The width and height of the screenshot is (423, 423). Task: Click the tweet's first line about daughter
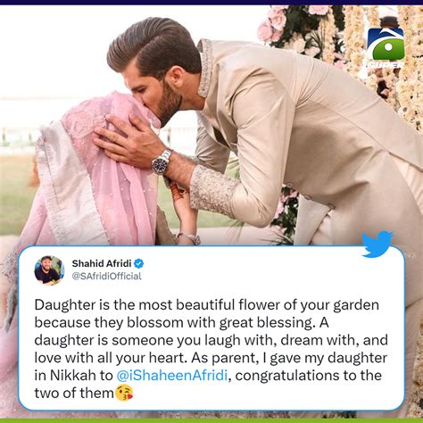[x=207, y=305]
